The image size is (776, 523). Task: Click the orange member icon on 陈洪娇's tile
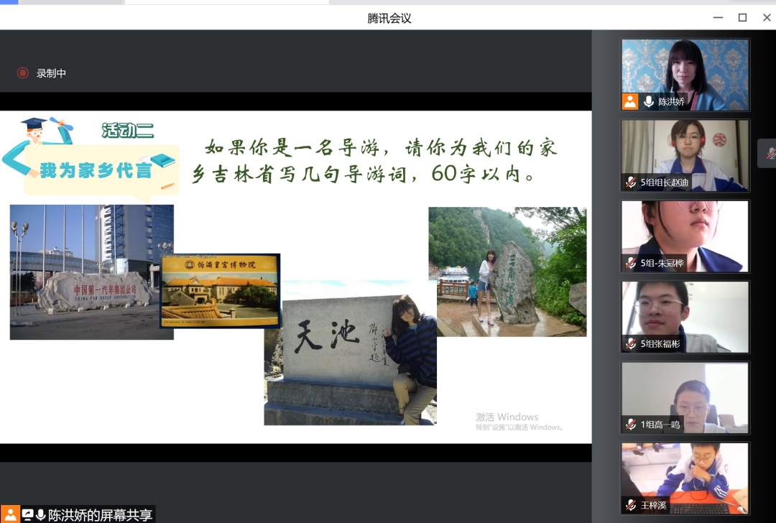pyautogui.click(x=629, y=102)
